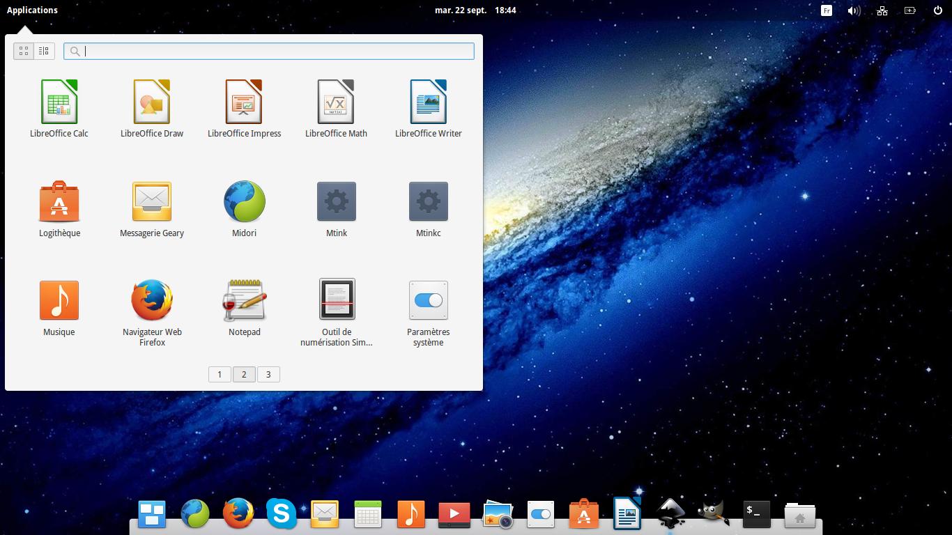Open the mail client in the dock
The width and height of the screenshot is (952, 535).
click(324, 515)
